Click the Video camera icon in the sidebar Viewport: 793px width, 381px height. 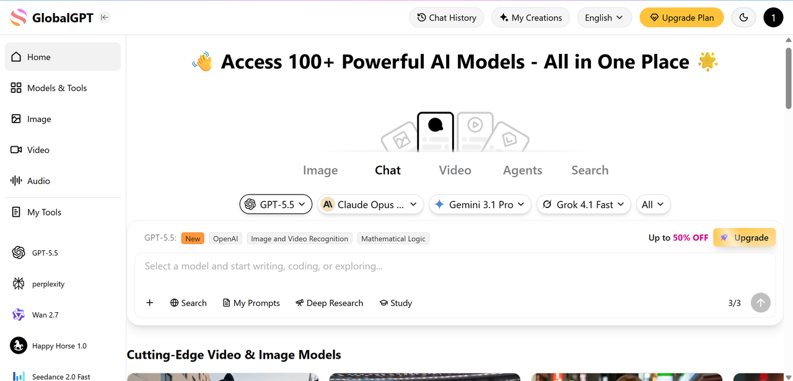(x=16, y=150)
